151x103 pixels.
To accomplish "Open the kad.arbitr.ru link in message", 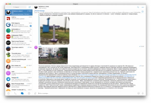I will tap(129, 76).
